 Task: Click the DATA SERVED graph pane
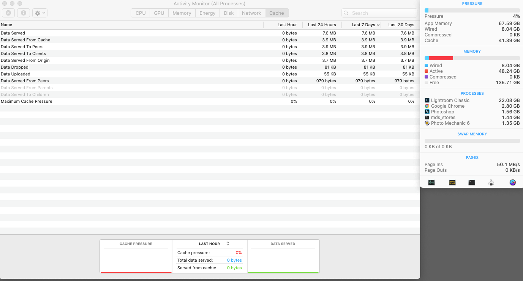[x=283, y=256]
